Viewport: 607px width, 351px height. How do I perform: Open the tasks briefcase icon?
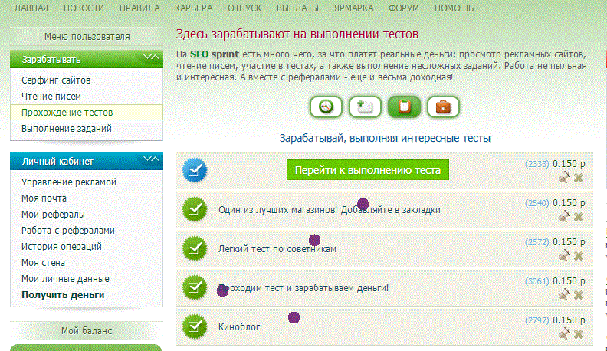pyautogui.click(x=443, y=107)
